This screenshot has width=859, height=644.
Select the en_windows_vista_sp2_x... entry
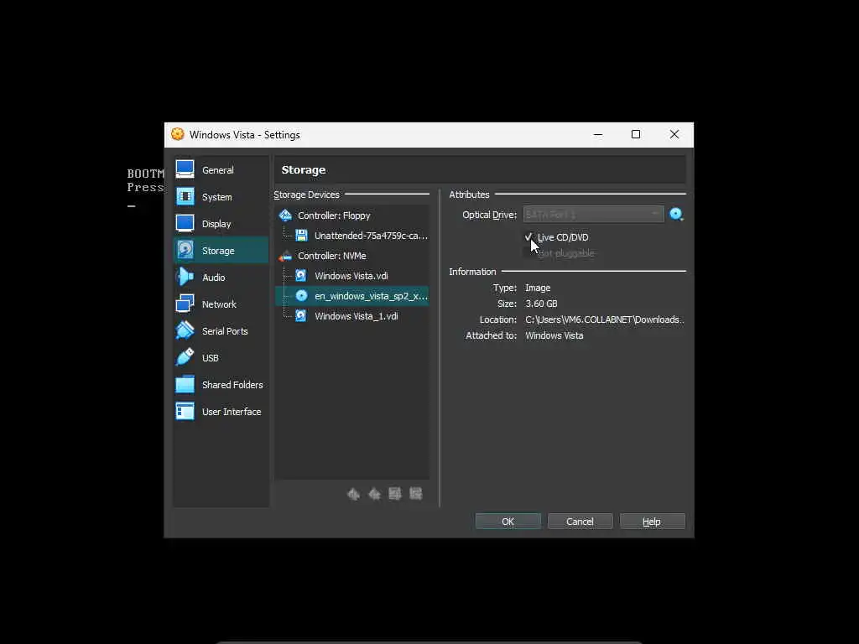[x=351, y=296]
